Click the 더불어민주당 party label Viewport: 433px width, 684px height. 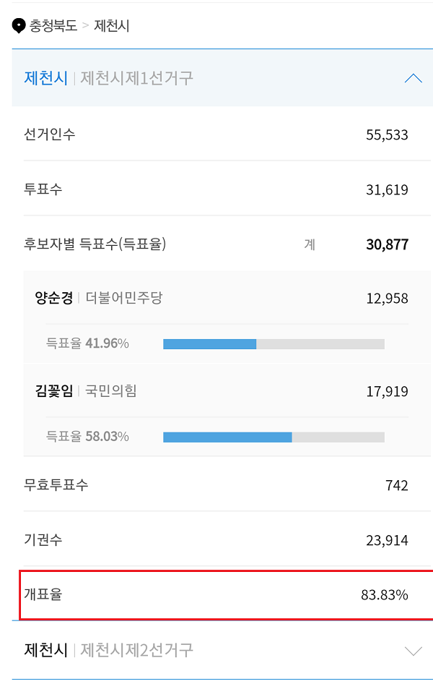[124, 298]
